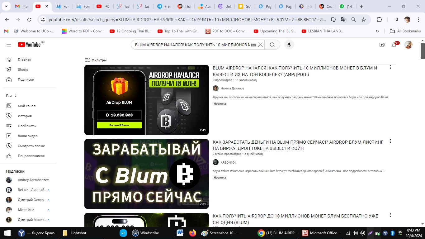Image resolution: width=425 pixels, height=239 pixels.
Task: Translate this page using the translate icon
Action: pyautogui.click(x=344, y=20)
